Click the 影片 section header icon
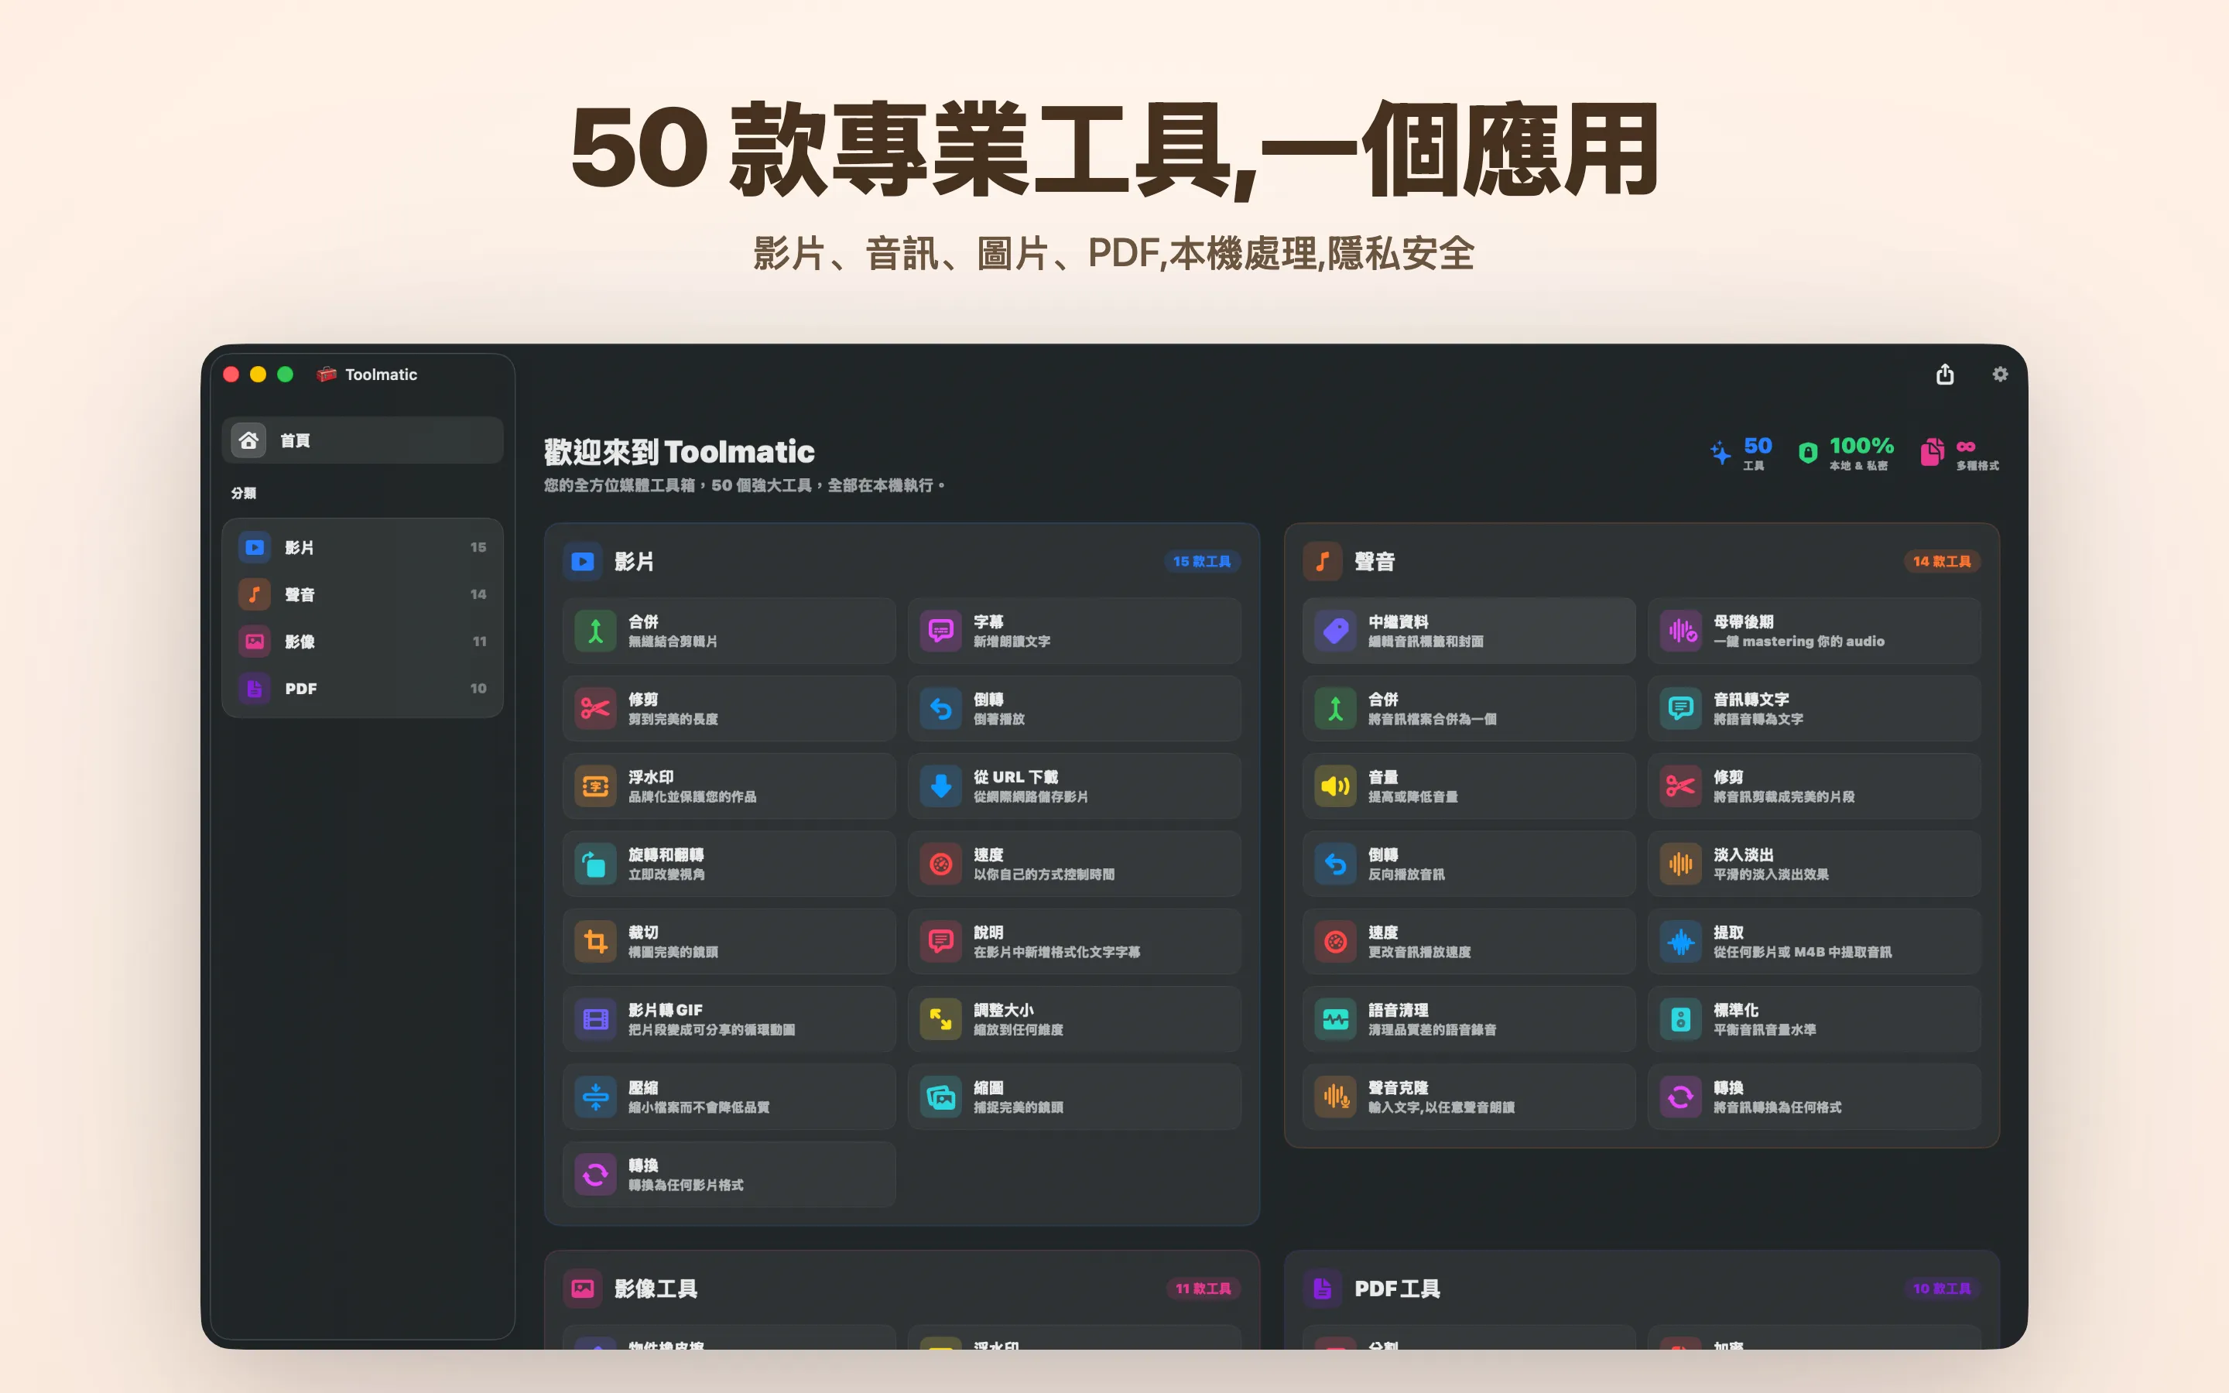Viewport: 2229px width, 1393px height. (583, 561)
